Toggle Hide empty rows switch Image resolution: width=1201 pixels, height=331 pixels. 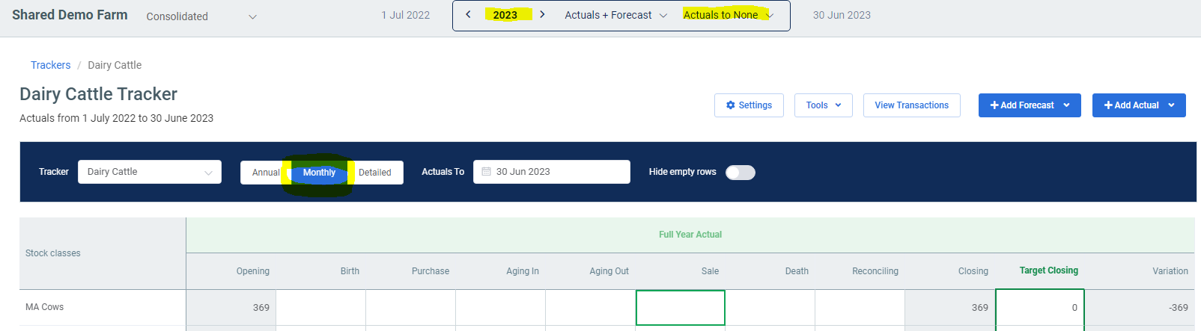click(740, 173)
